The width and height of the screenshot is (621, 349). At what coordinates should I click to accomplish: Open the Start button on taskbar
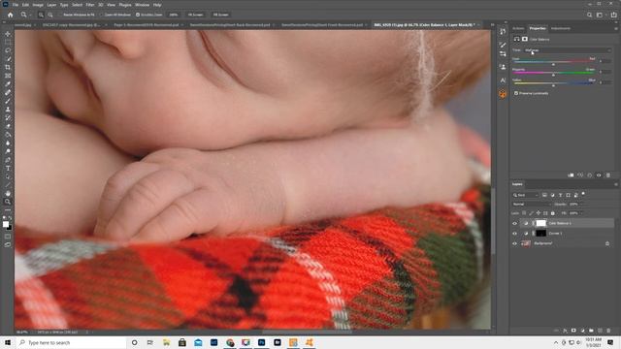pyautogui.click(x=8, y=342)
